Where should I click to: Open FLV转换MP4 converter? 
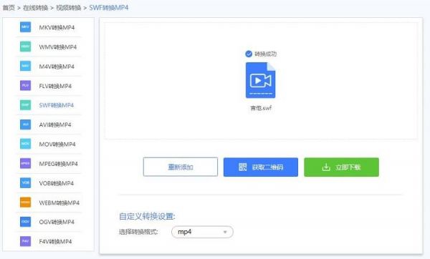pyautogui.click(x=55, y=86)
